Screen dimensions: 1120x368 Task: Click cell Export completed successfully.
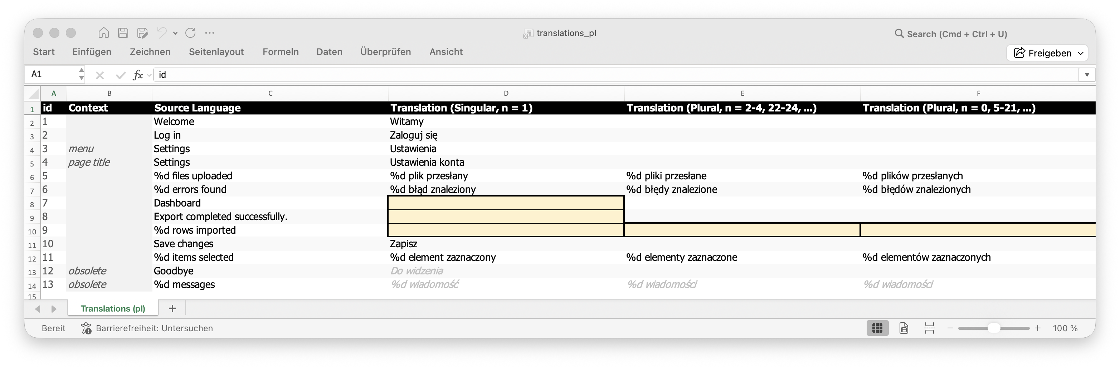(x=270, y=217)
